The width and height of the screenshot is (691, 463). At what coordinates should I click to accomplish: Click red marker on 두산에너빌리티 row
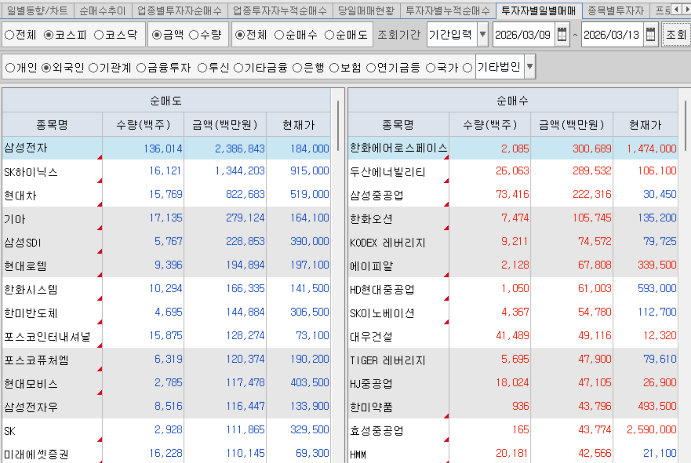pyautogui.click(x=446, y=181)
